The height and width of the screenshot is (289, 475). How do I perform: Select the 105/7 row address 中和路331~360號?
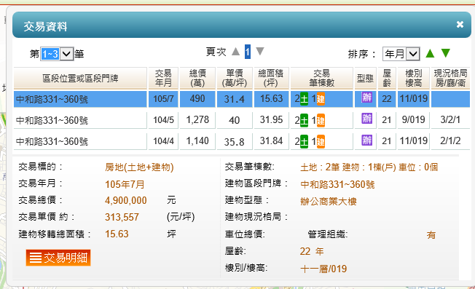click(x=52, y=99)
